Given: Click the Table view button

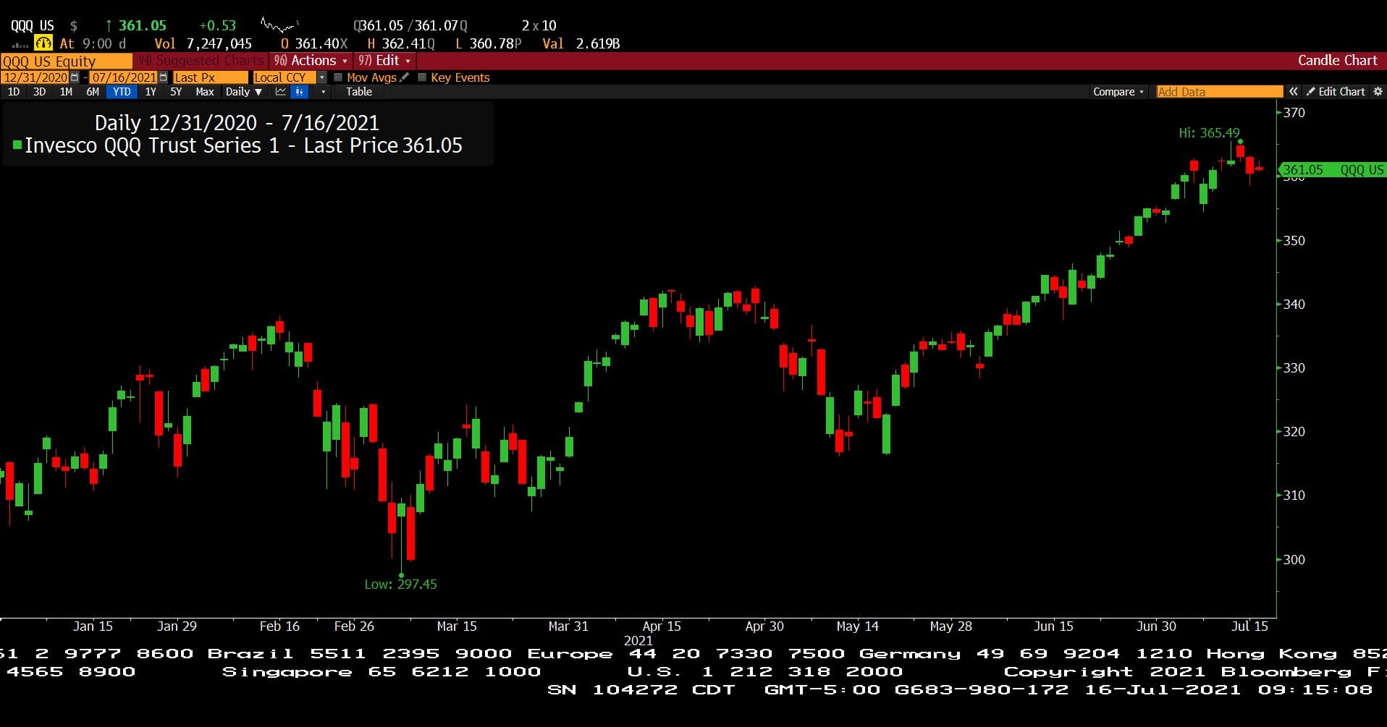Looking at the screenshot, I should pyautogui.click(x=359, y=92).
